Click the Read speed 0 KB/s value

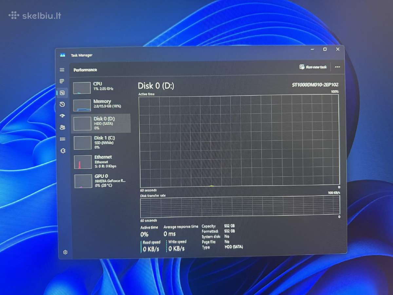point(151,249)
